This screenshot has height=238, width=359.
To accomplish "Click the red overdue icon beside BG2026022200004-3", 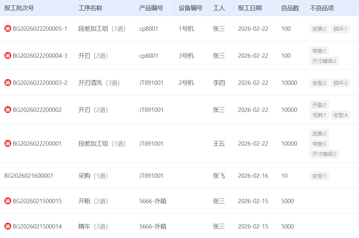I will tap(8, 56).
